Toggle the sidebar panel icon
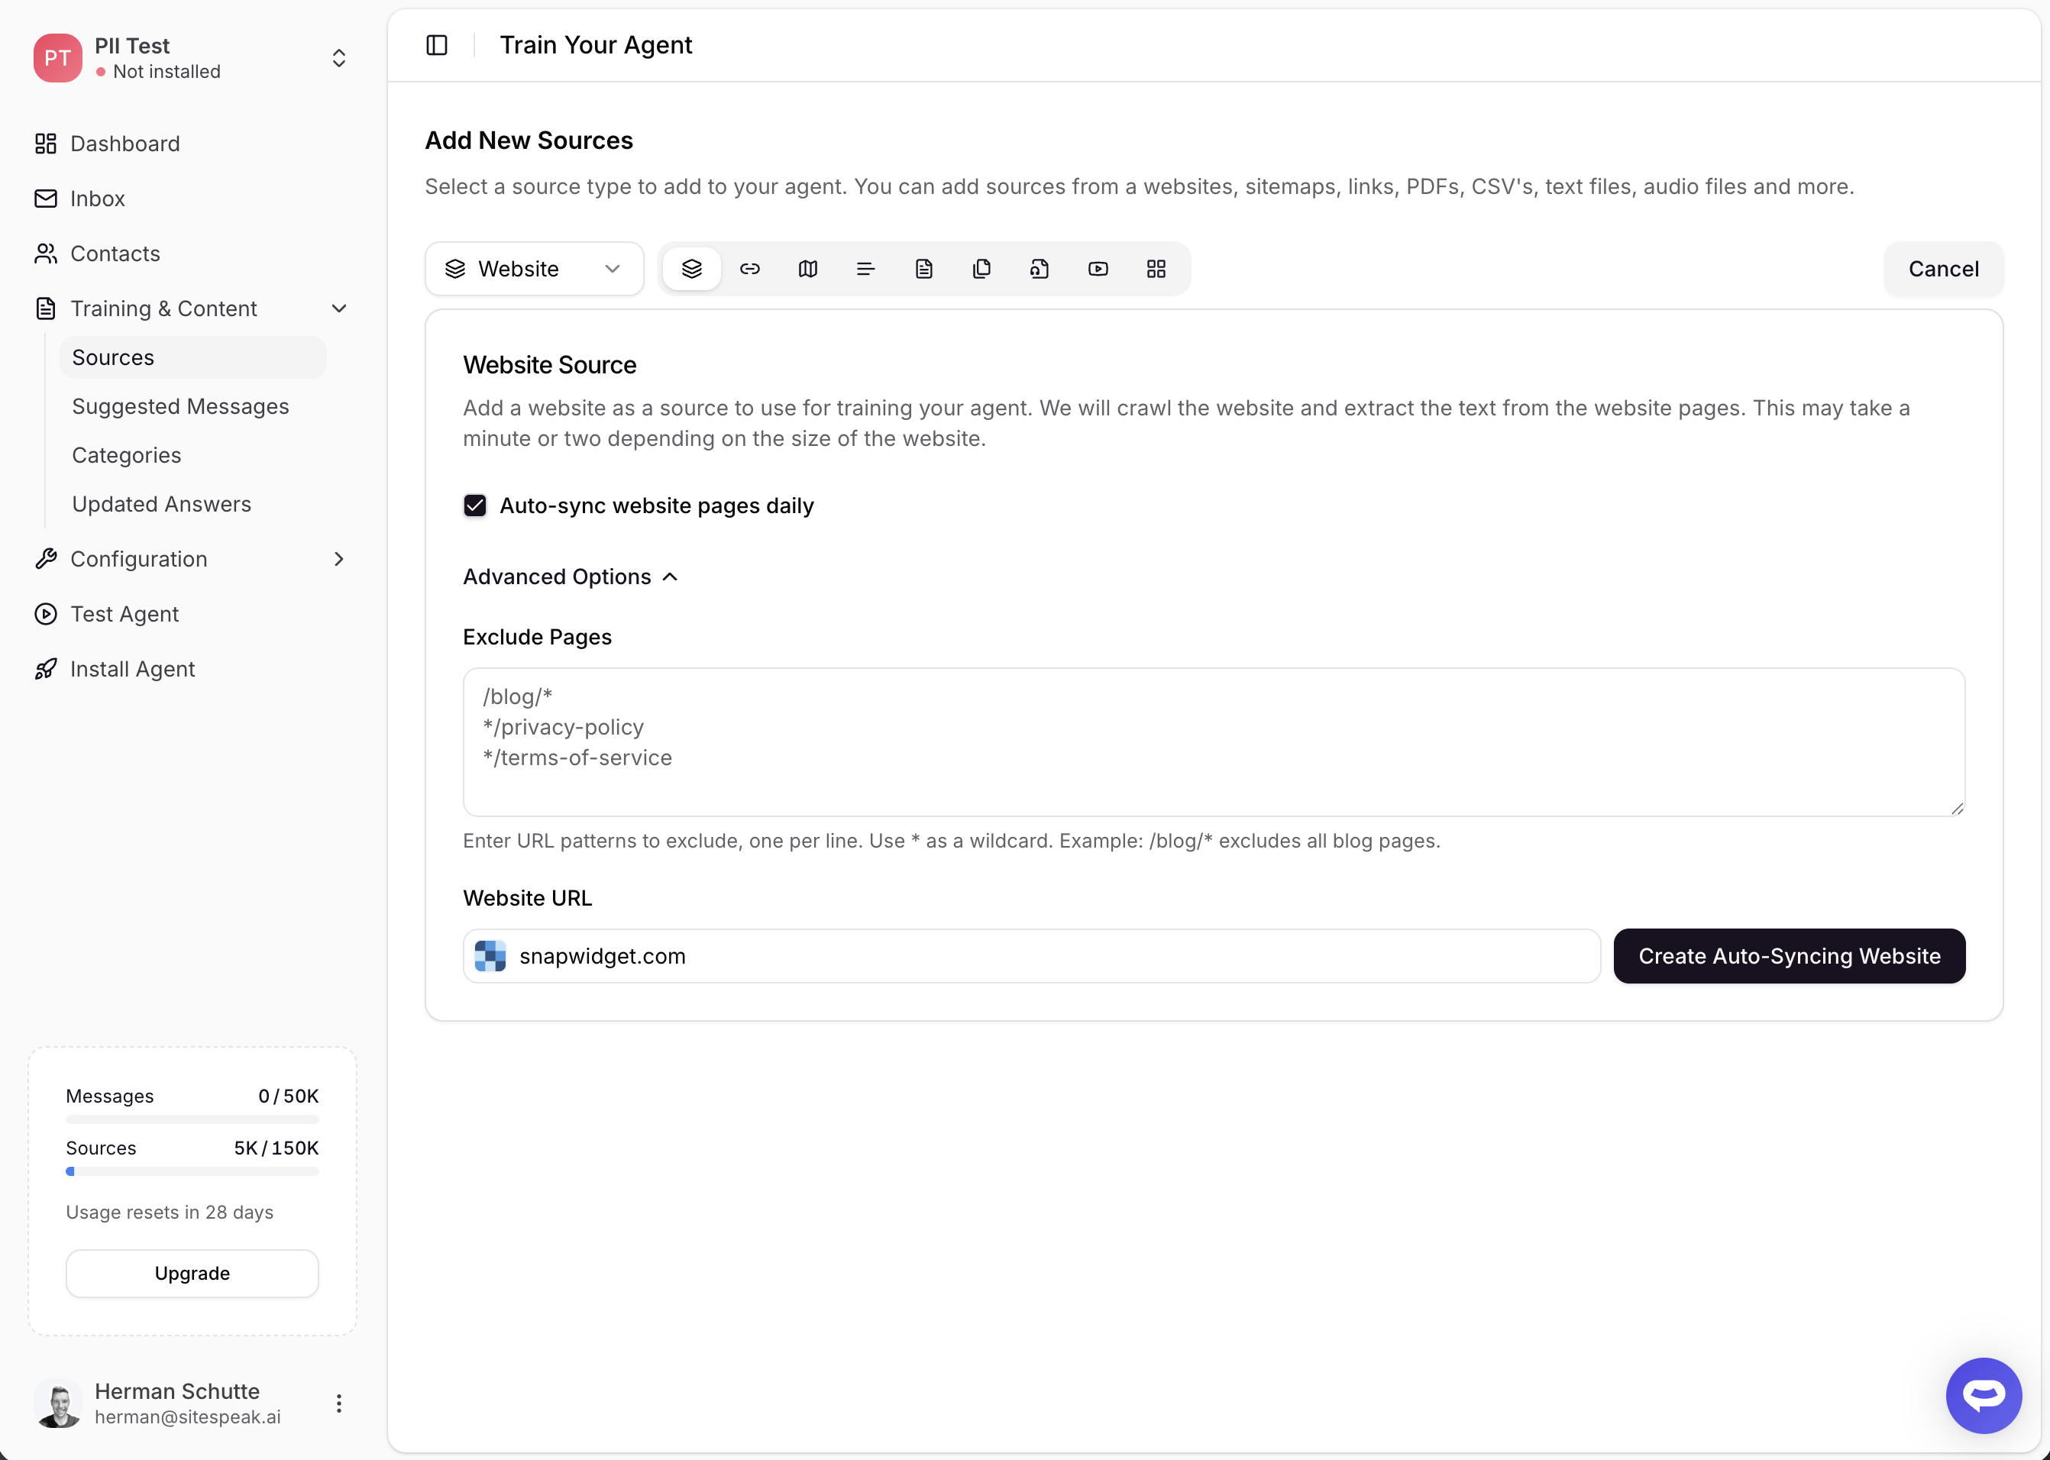 click(x=437, y=45)
